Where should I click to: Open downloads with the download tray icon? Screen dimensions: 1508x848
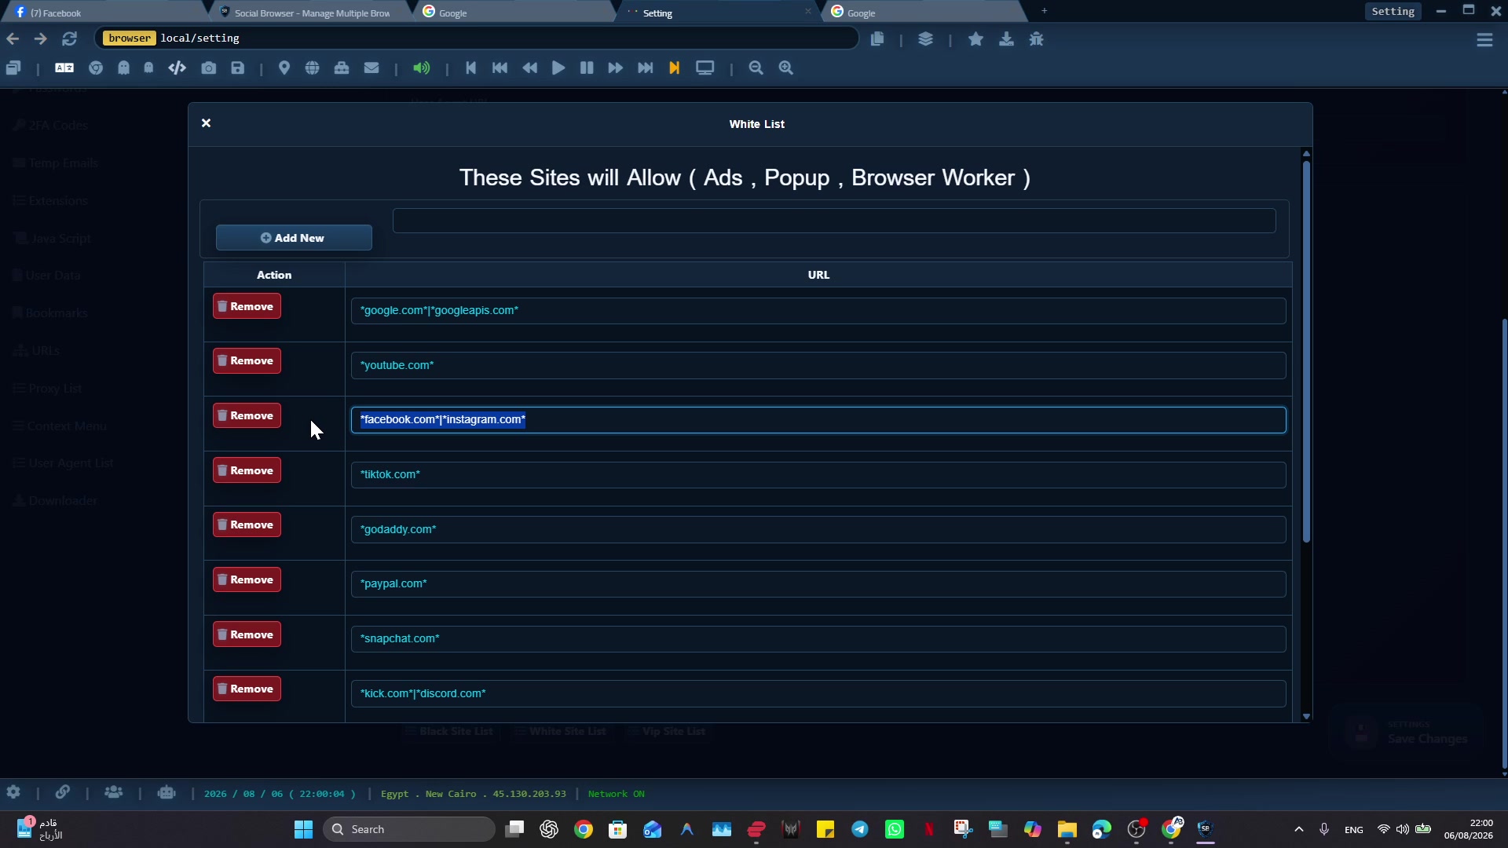[x=1006, y=38]
